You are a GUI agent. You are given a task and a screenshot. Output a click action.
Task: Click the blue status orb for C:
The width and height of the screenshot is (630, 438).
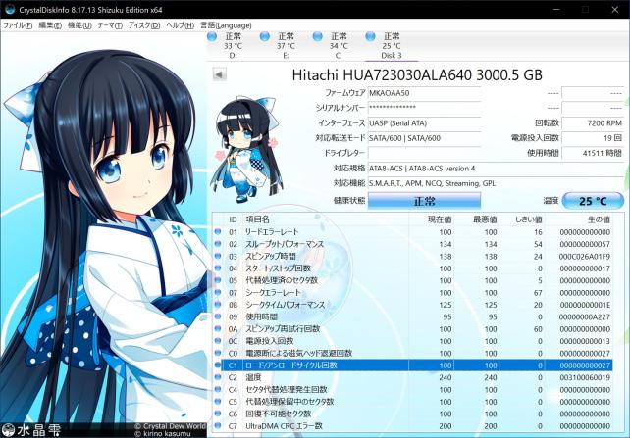[x=317, y=37]
